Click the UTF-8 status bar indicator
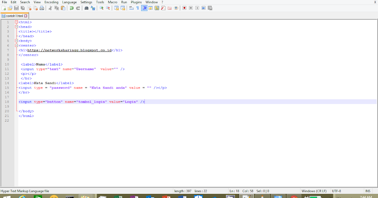This screenshot has width=378, height=198. [336, 191]
